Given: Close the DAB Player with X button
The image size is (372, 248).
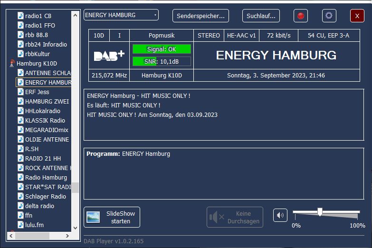Looking at the screenshot, I should (x=357, y=16).
